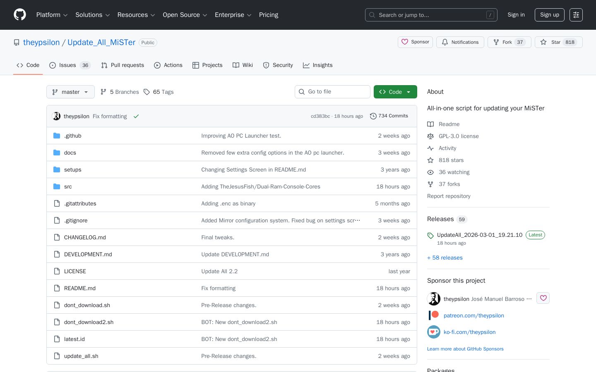View the 5 Branches link
This screenshot has height=372, width=596.
[120, 92]
